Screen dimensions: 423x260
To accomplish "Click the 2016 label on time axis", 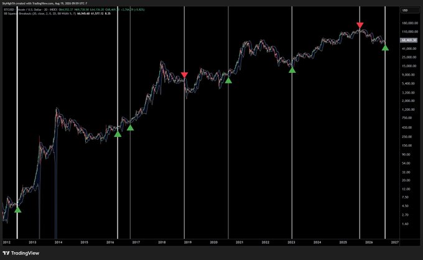I will coord(110,242).
